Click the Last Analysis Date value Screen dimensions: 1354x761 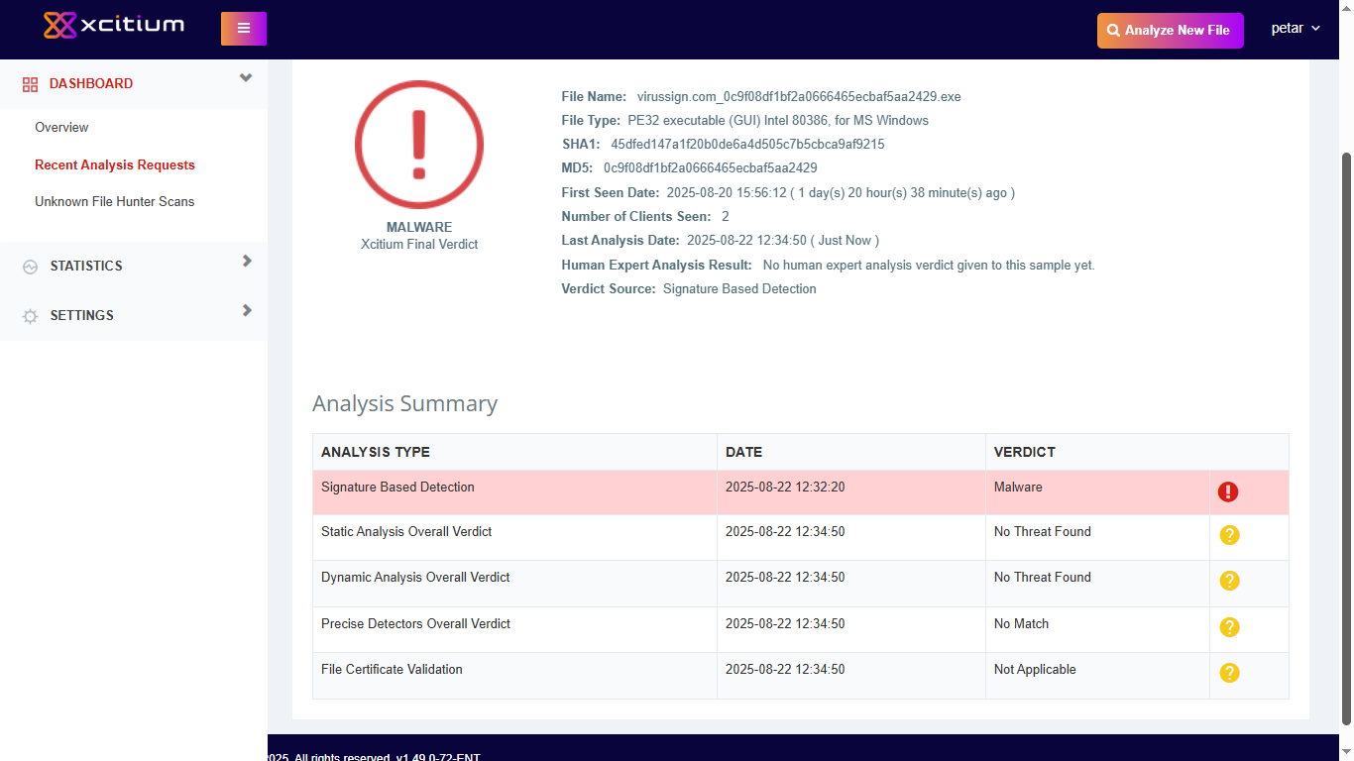(783, 240)
